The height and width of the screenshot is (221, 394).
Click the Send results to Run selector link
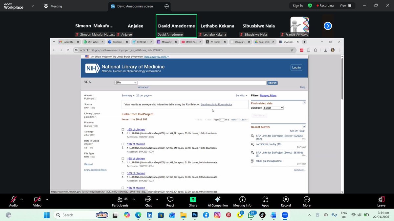tap(216, 104)
